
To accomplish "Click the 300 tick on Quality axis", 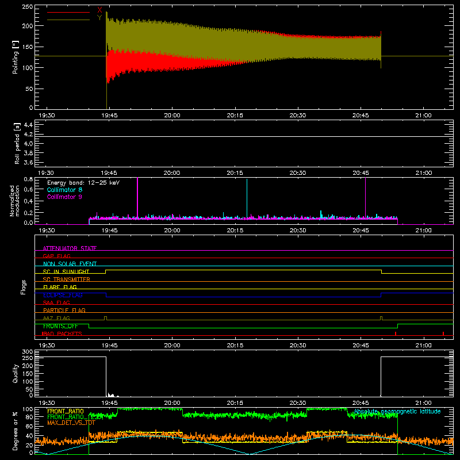I will click(28, 352).
